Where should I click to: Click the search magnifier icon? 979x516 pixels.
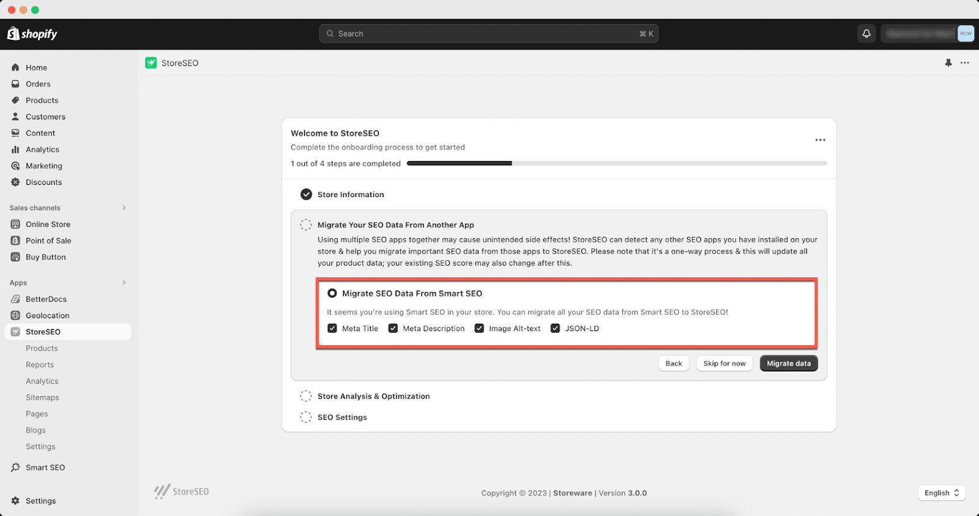pos(330,34)
